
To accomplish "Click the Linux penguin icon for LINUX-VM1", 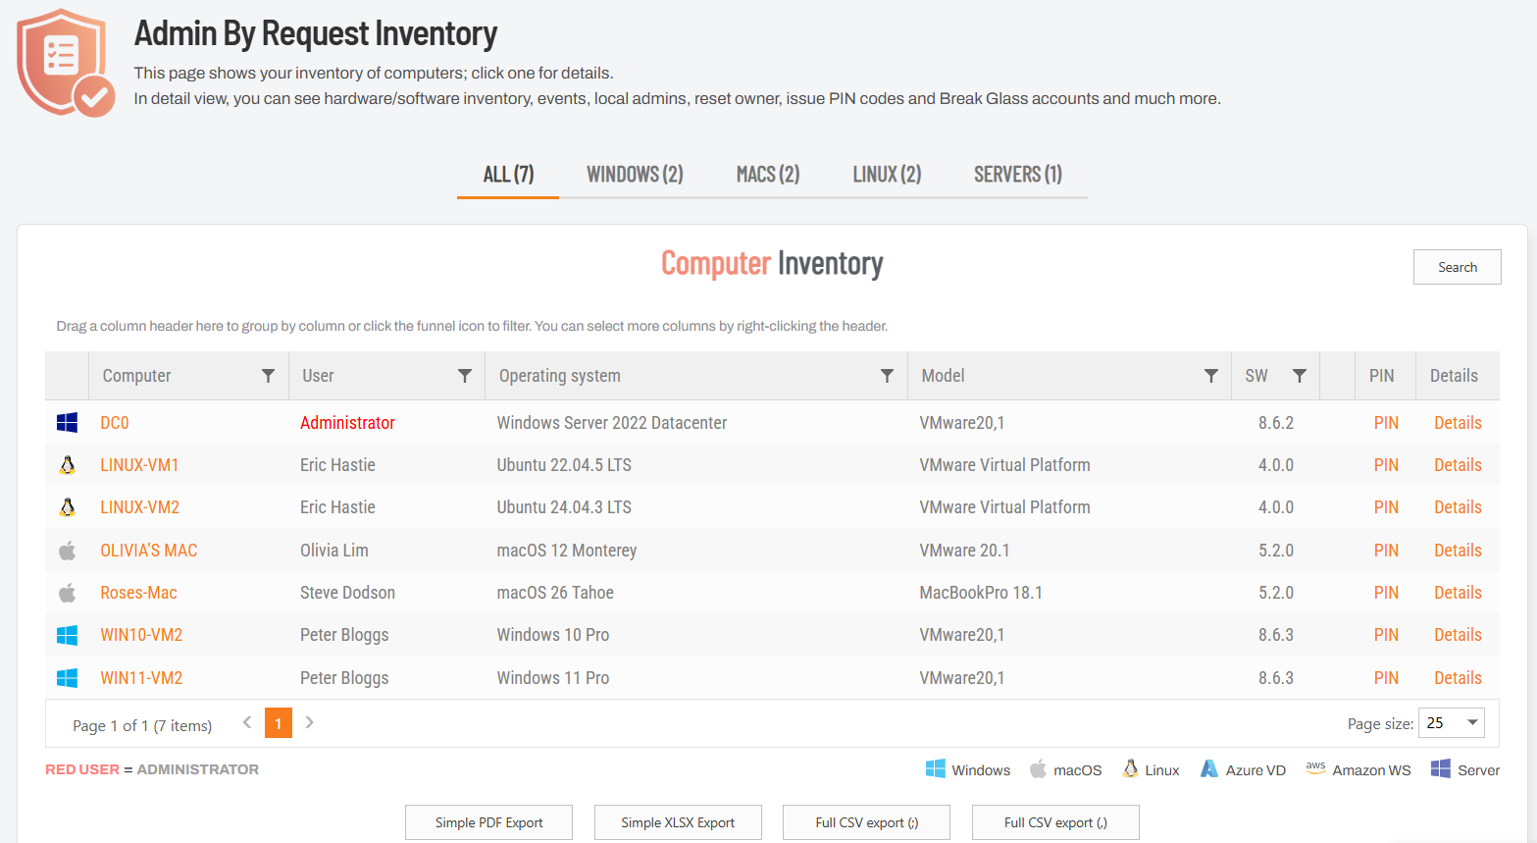I will tap(67, 465).
